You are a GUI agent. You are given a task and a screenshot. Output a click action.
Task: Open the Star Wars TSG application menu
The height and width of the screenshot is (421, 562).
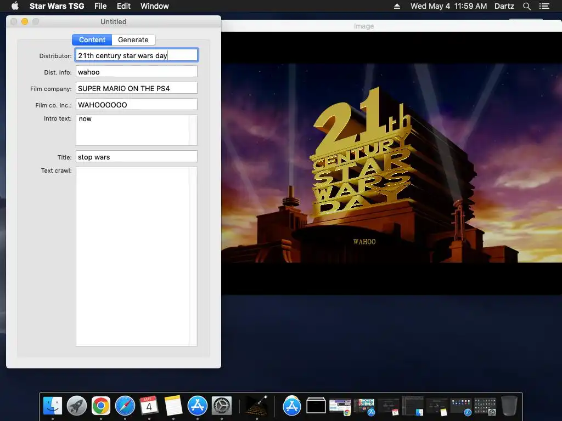click(x=57, y=6)
